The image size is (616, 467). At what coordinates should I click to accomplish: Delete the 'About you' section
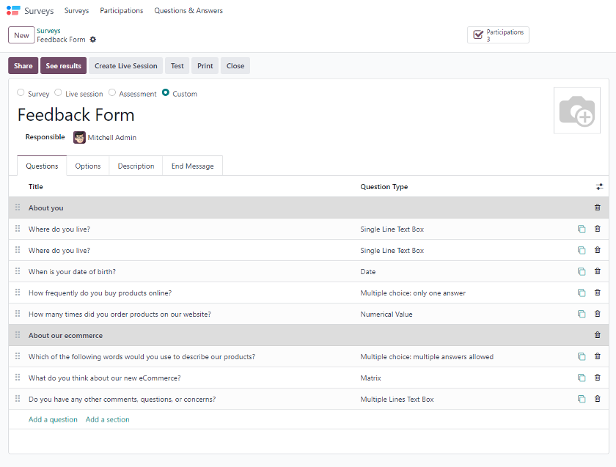coord(597,208)
